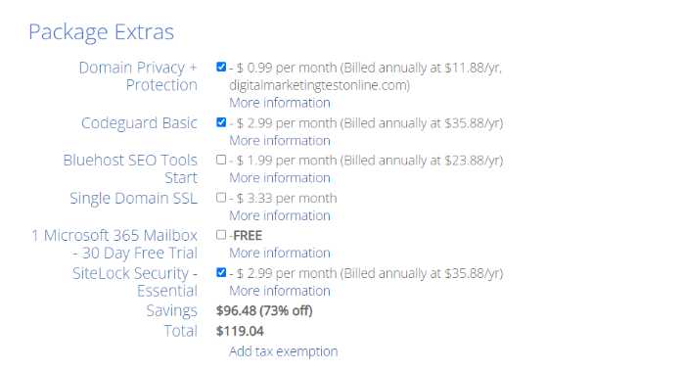This screenshot has height=372, width=685.
Task: Enable the Bluehost SEO Tools Start checkbox
Action: [x=221, y=160]
